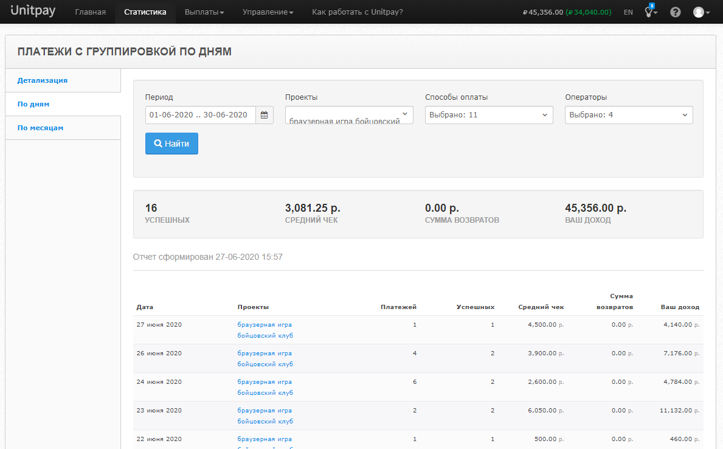Image resolution: width=723 pixels, height=449 pixels.
Task: Open the Операторы dropdown
Action: 628,115
